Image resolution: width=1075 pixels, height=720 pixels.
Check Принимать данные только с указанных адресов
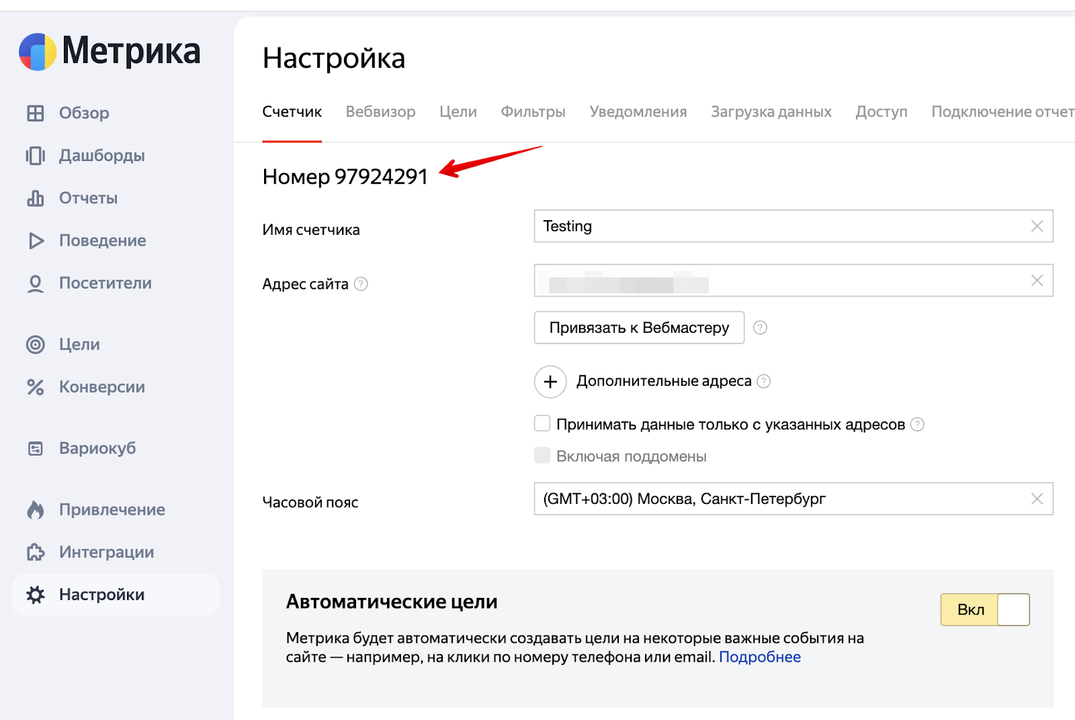[542, 423]
